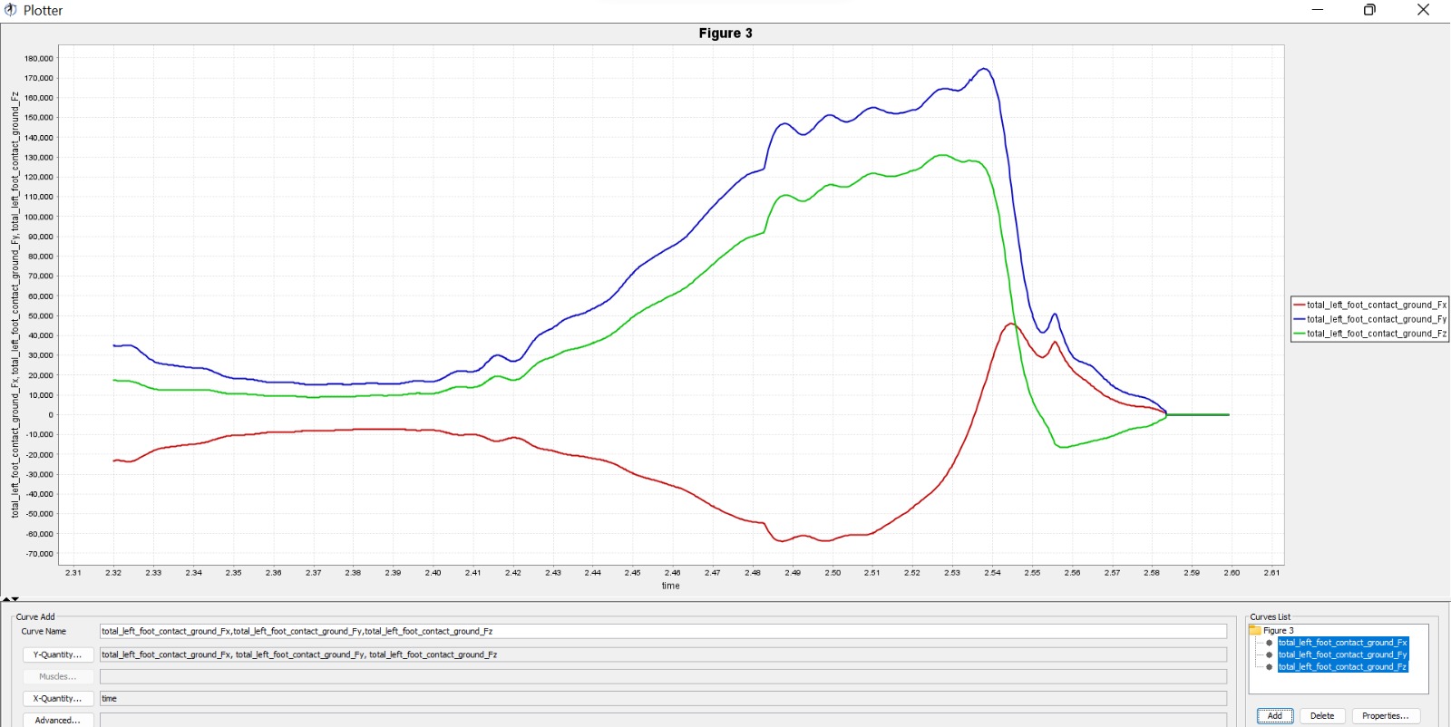1451x727 pixels.
Task: Click the Figure 3 folder icon
Action: (x=1255, y=630)
